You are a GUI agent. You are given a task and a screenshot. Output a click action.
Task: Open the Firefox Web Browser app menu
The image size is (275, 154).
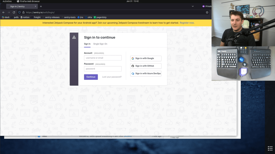(x=28, y=1)
